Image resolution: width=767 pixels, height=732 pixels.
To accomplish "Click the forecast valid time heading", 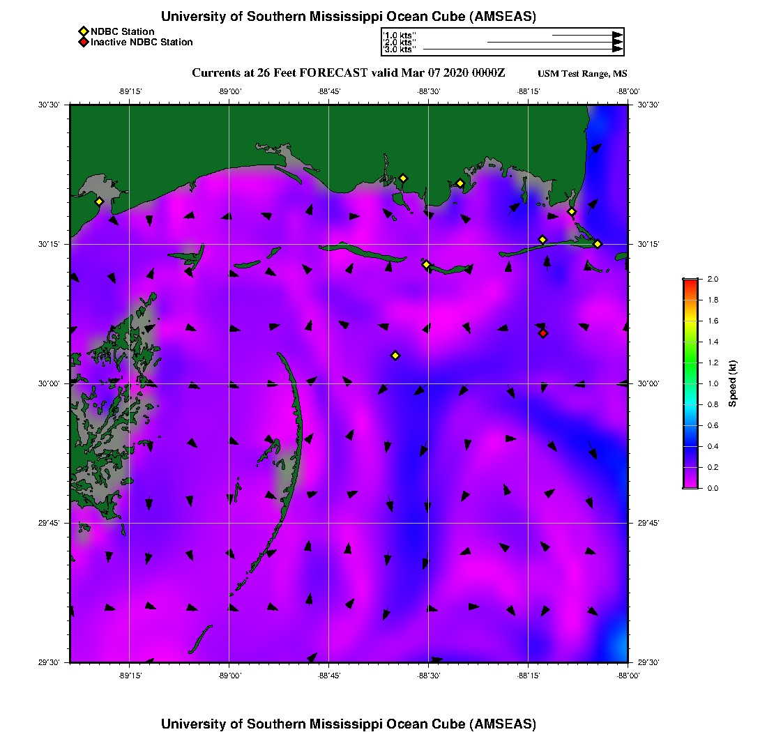I will coord(348,73).
